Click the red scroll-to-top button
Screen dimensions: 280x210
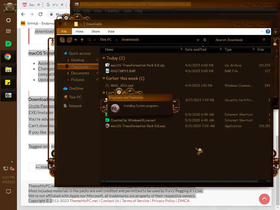click(x=264, y=199)
